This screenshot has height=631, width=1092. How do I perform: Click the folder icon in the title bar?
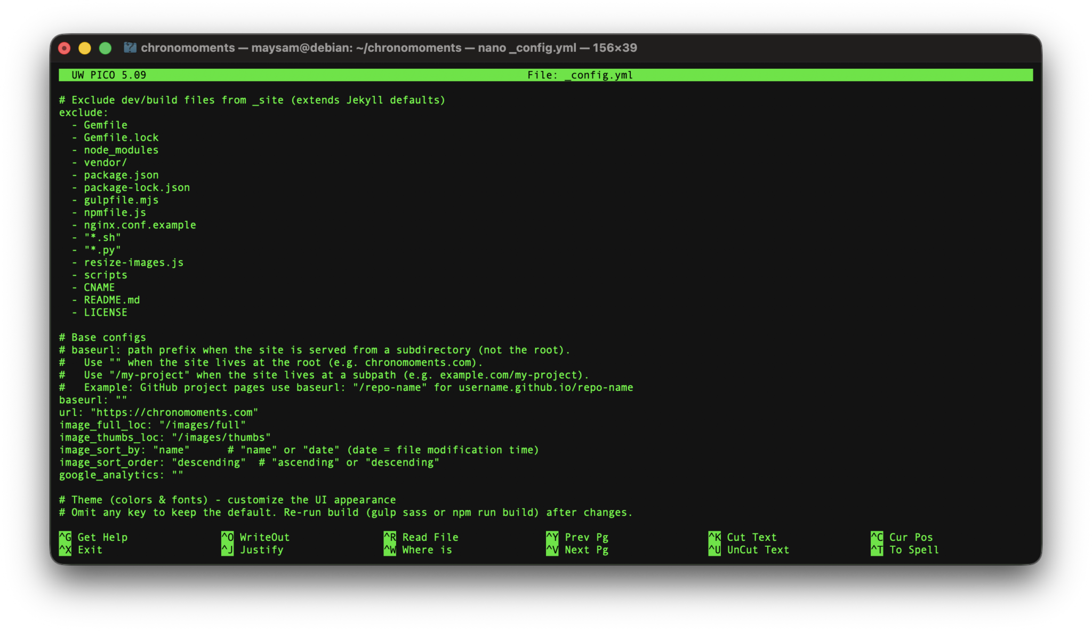130,47
